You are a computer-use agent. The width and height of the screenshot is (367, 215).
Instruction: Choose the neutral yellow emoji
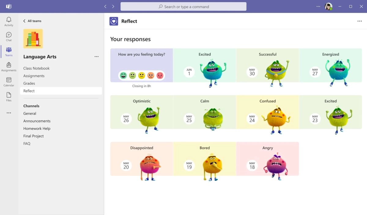[142, 75]
